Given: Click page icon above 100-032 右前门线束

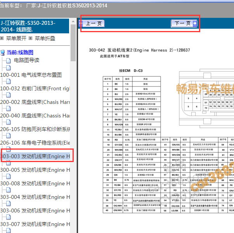Looking at the screenshot, I should tap(9, 81).
